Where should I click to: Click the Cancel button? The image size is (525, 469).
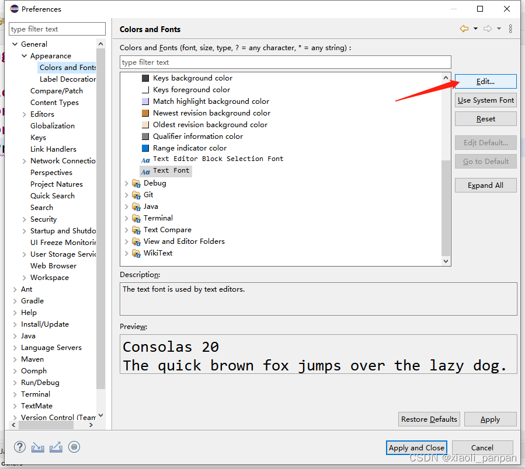482,447
